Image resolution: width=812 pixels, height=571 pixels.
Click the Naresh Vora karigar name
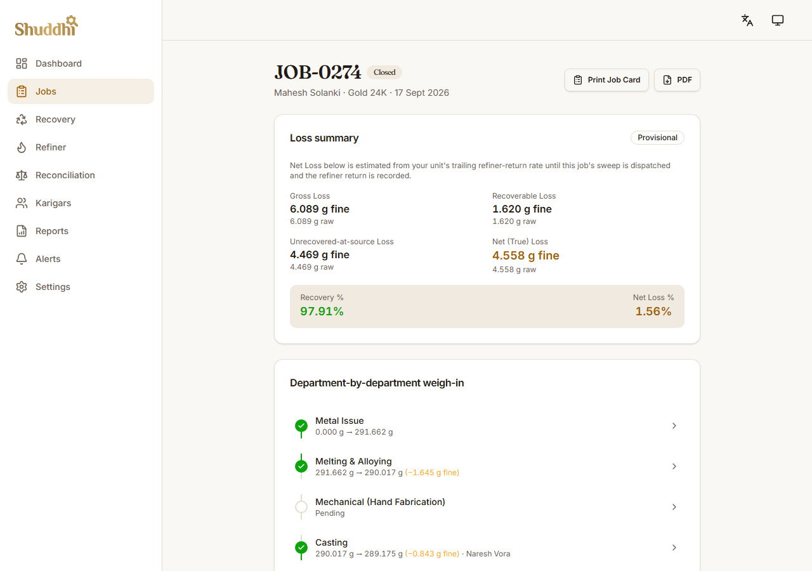(x=488, y=554)
